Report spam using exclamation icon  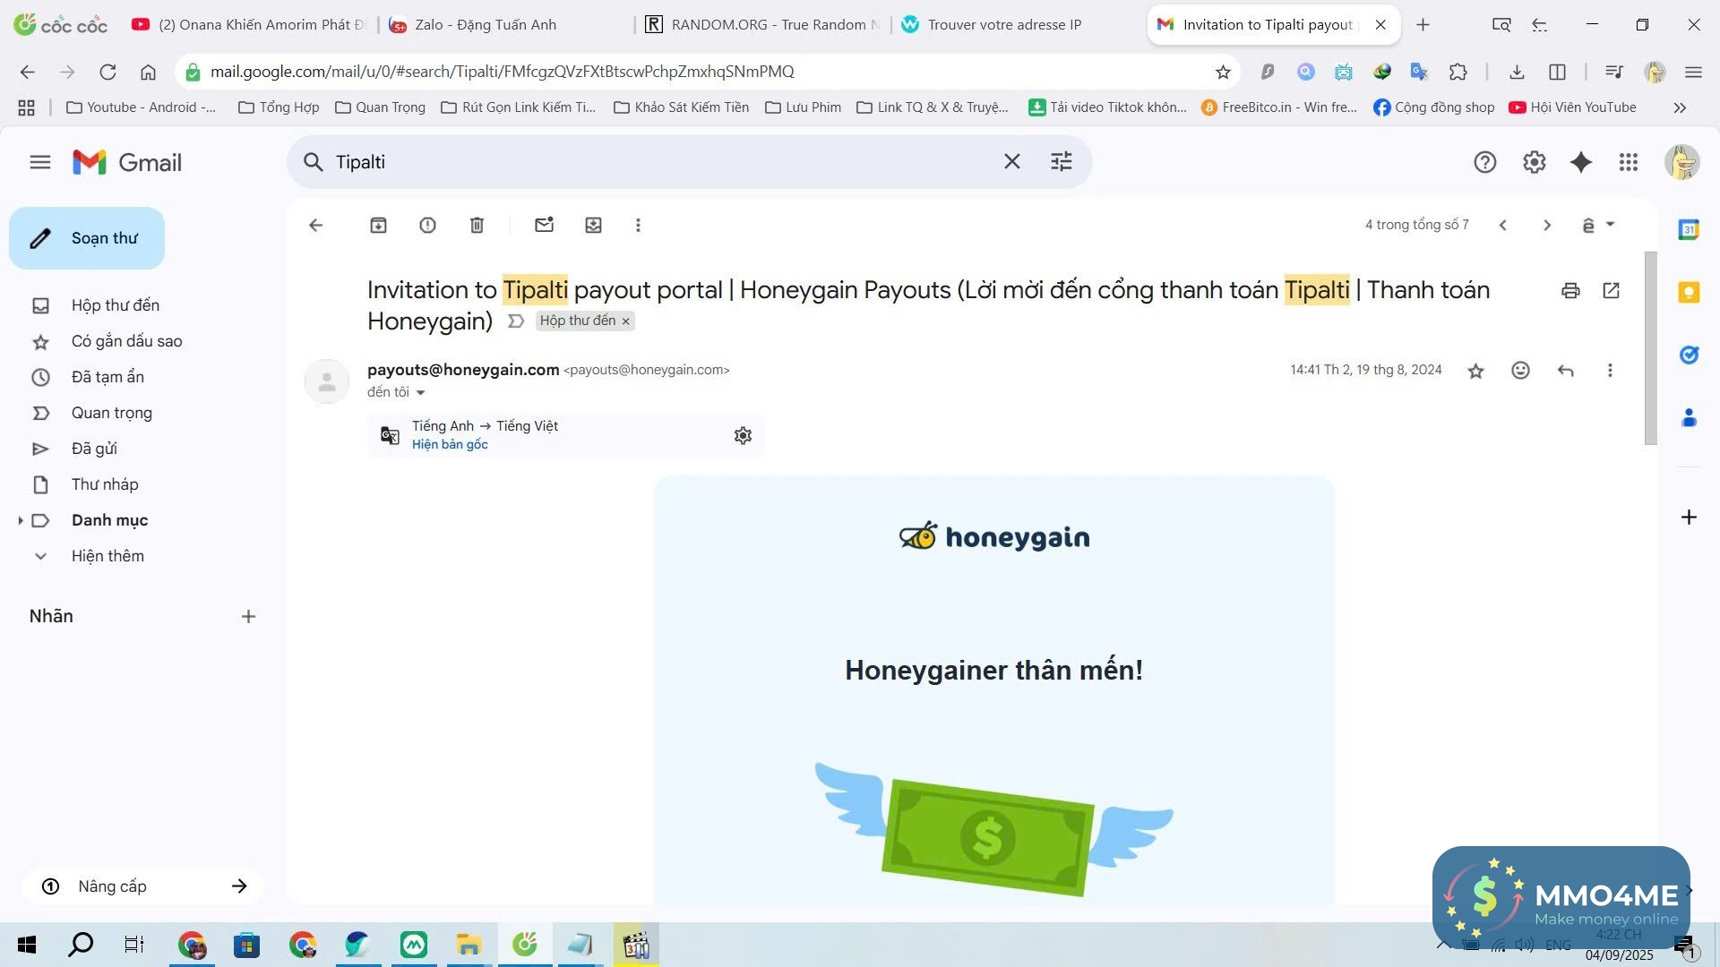(x=427, y=225)
